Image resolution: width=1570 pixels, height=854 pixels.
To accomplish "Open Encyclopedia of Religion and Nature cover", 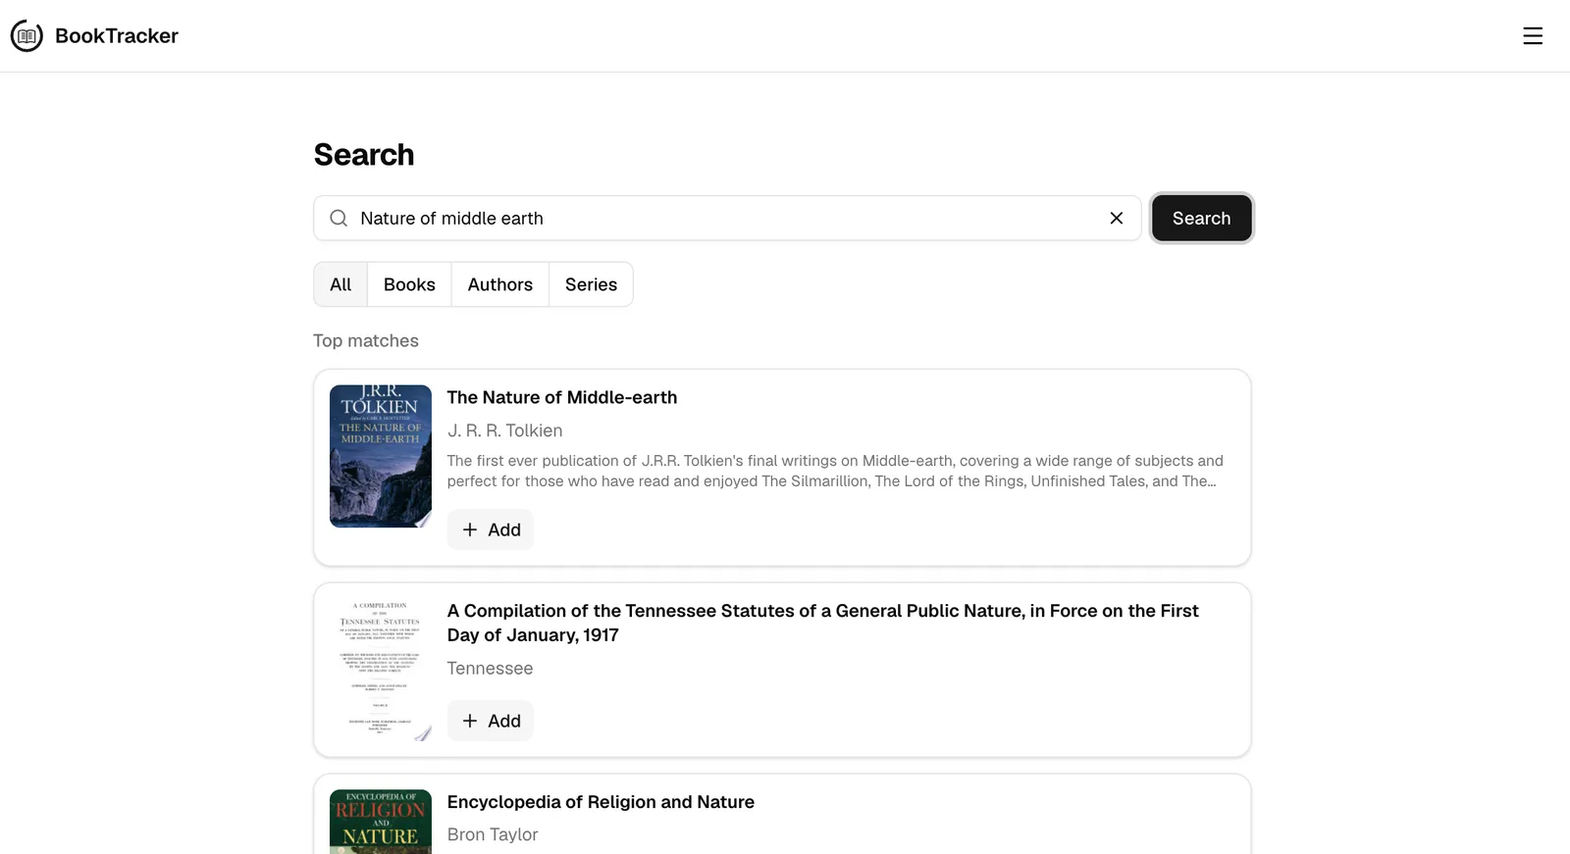I will tap(381, 822).
